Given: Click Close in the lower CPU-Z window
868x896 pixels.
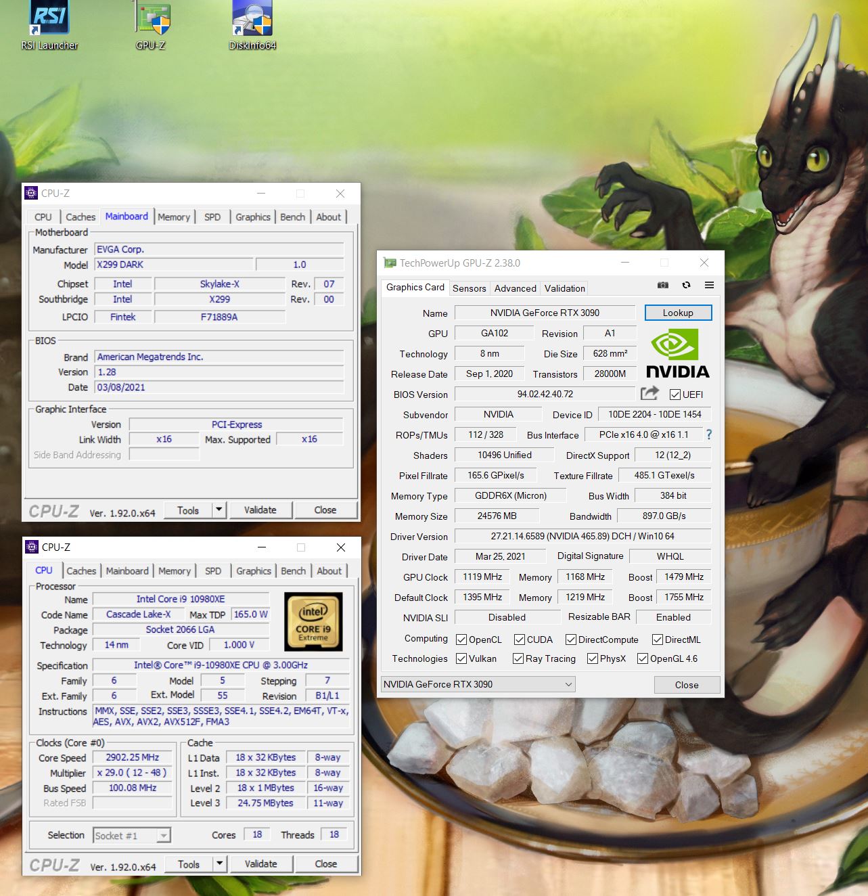Looking at the screenshot, I should (x=326, y=864).
